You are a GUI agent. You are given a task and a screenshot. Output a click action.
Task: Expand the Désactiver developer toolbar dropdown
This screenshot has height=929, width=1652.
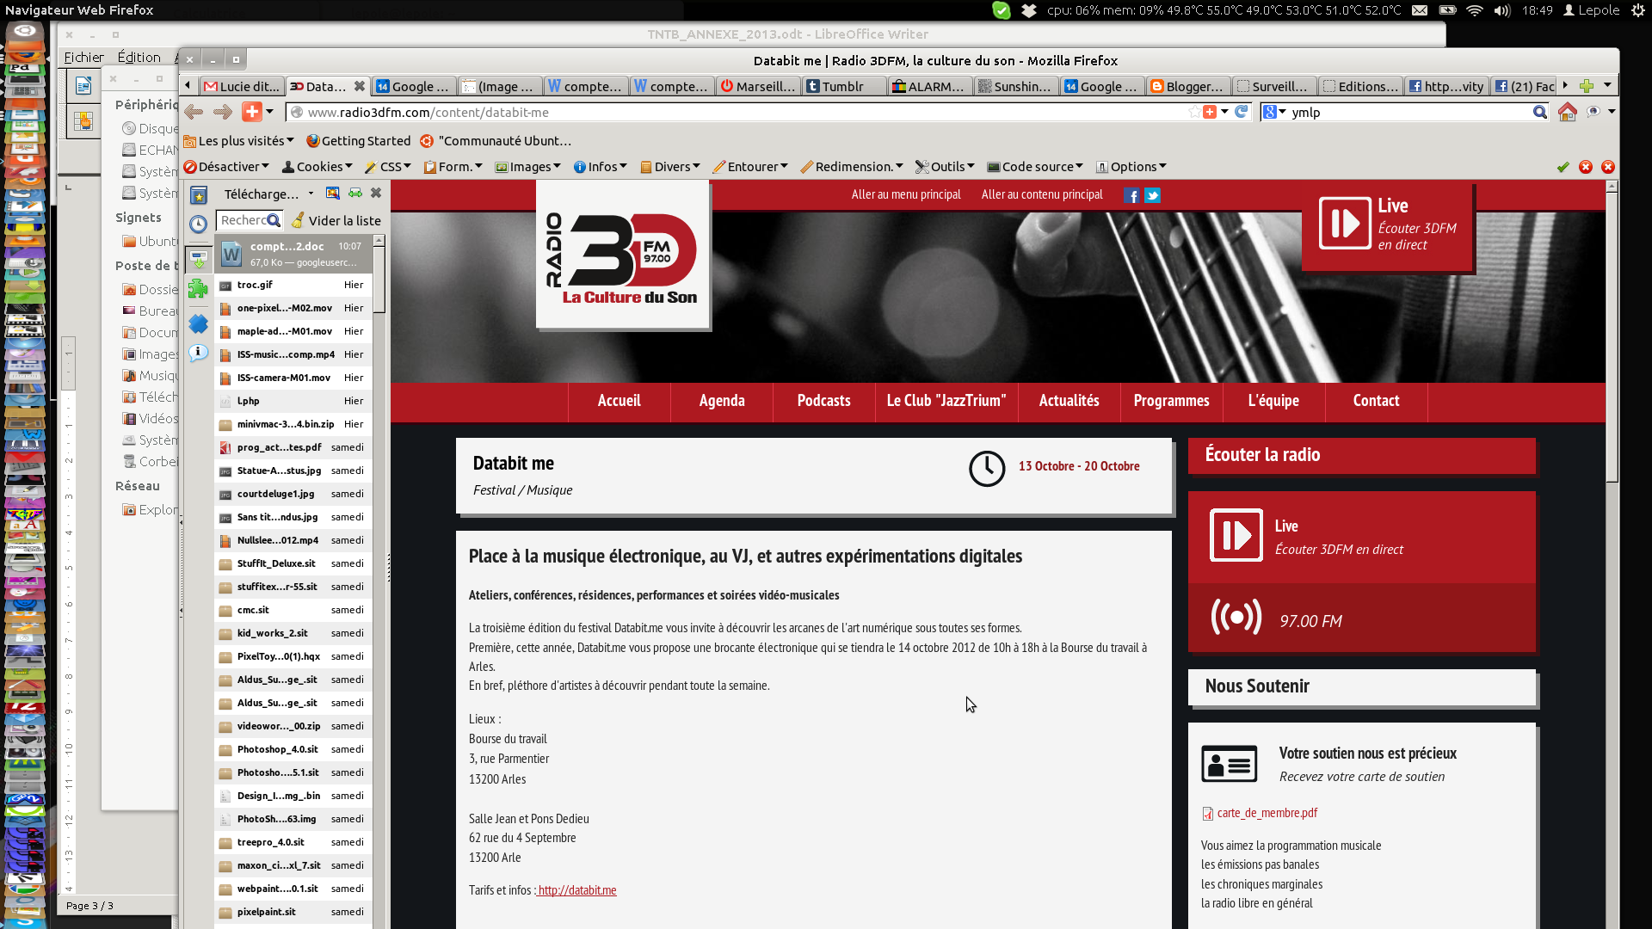coord(227,167)
